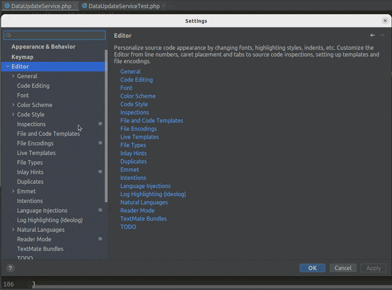392x290 pixels.
Task: Expand the Emmet tree node
Action: pyautogui.click(x=13, y=191)
